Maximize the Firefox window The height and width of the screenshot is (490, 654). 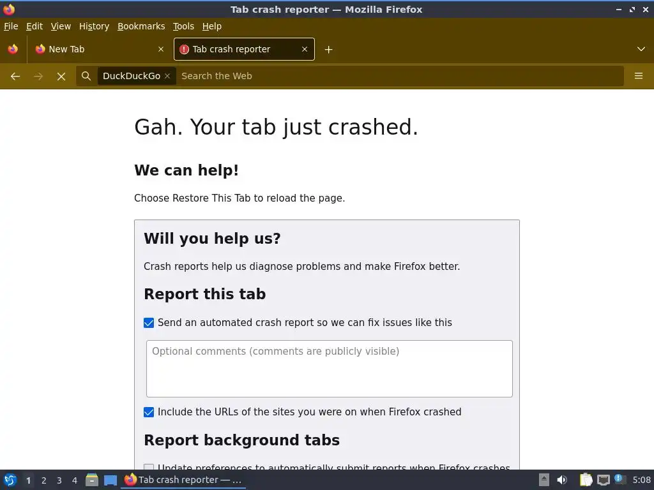tap(632, 9)
